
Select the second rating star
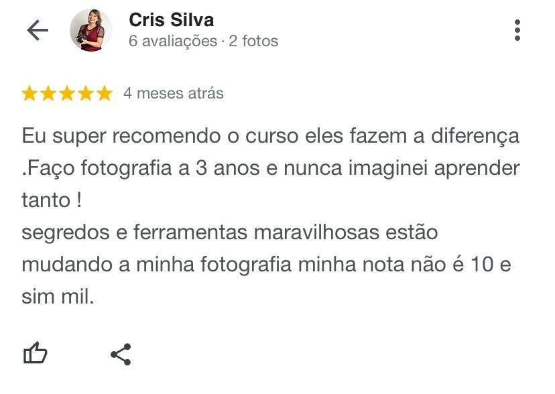[x=48, y=93]
